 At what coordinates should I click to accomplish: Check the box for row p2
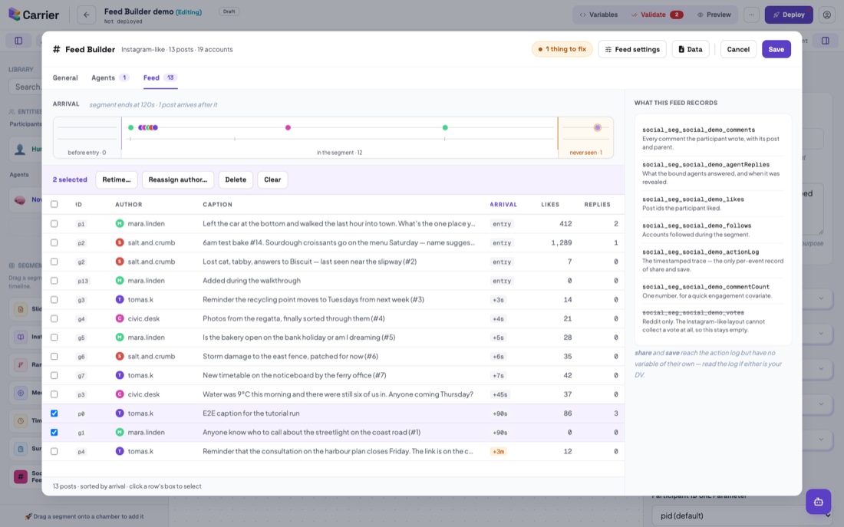pyautogui.click(x=54, y=242)
